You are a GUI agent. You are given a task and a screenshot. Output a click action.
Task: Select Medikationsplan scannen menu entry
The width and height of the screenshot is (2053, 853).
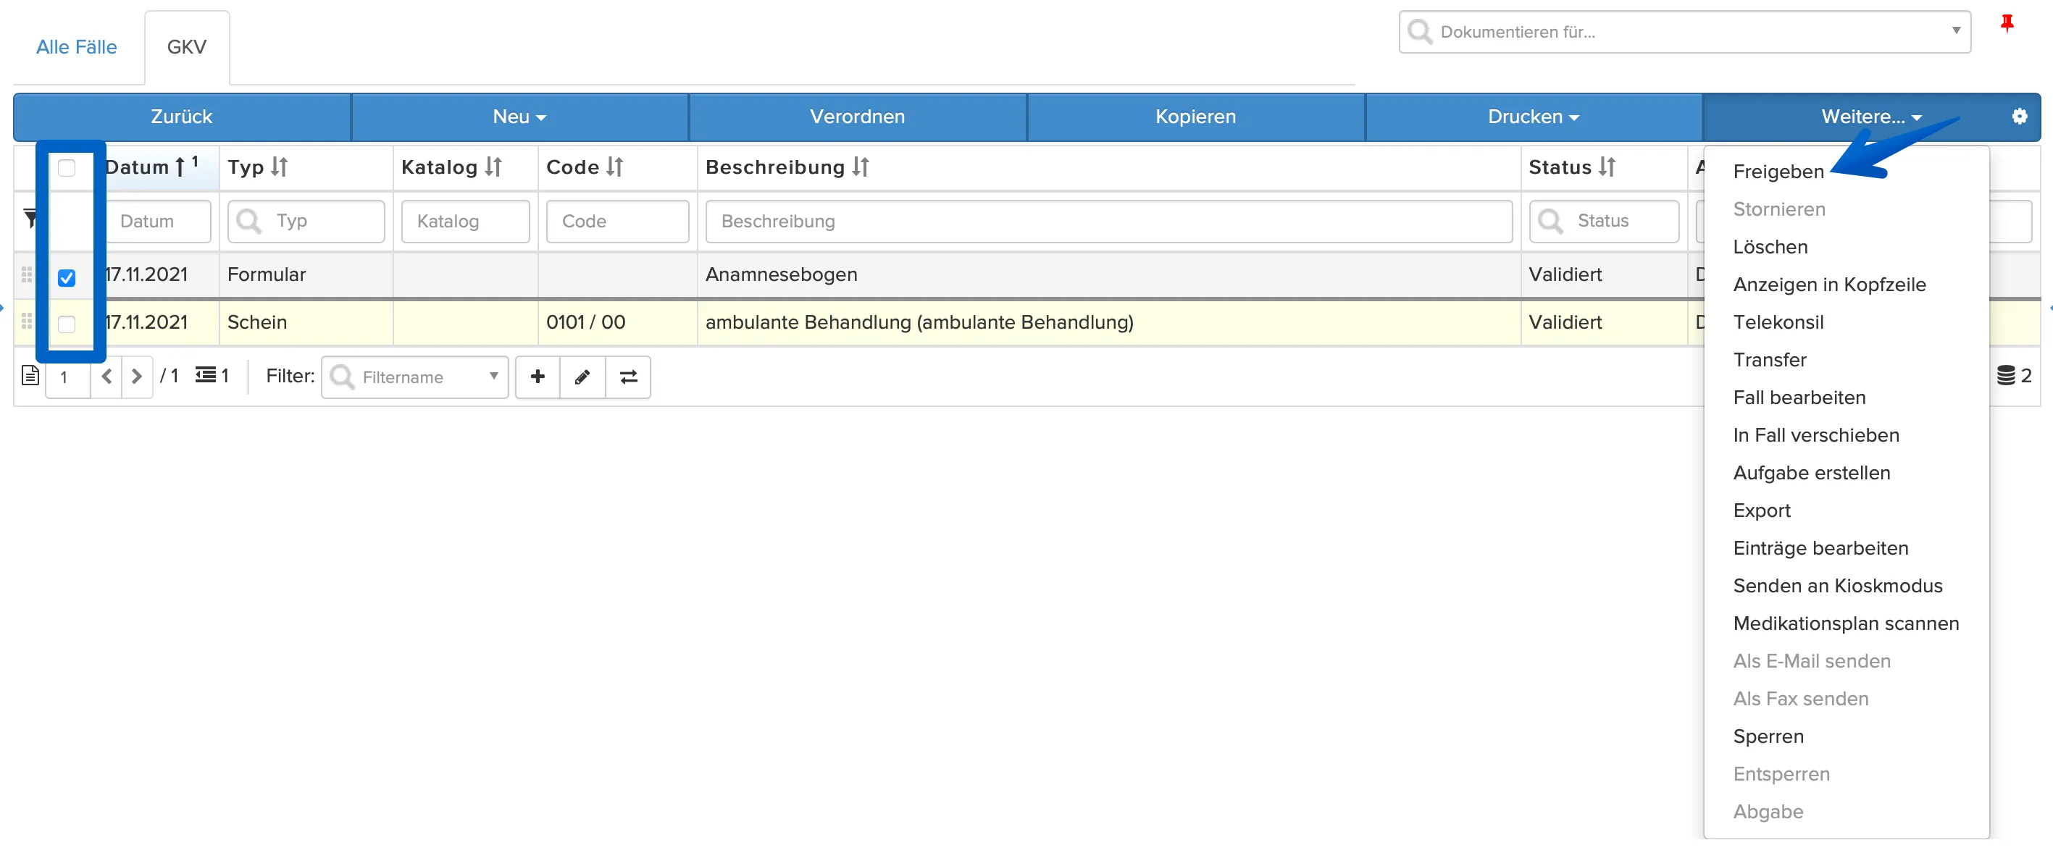(1846, 623)
